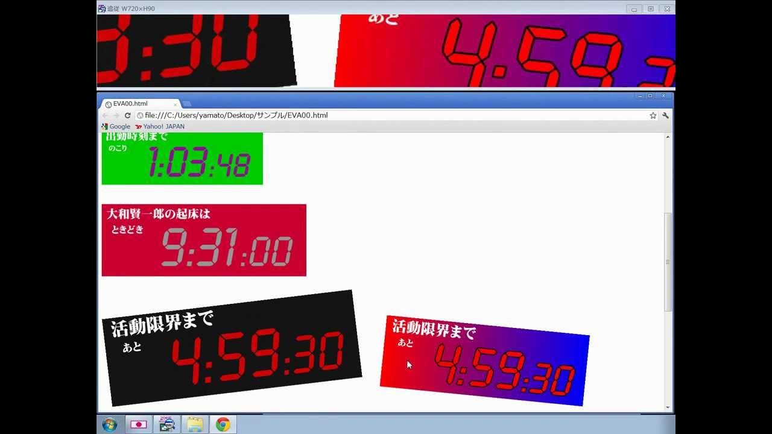Click the 大和賢一郎の起床は heading text

click(x=159, y=214)
